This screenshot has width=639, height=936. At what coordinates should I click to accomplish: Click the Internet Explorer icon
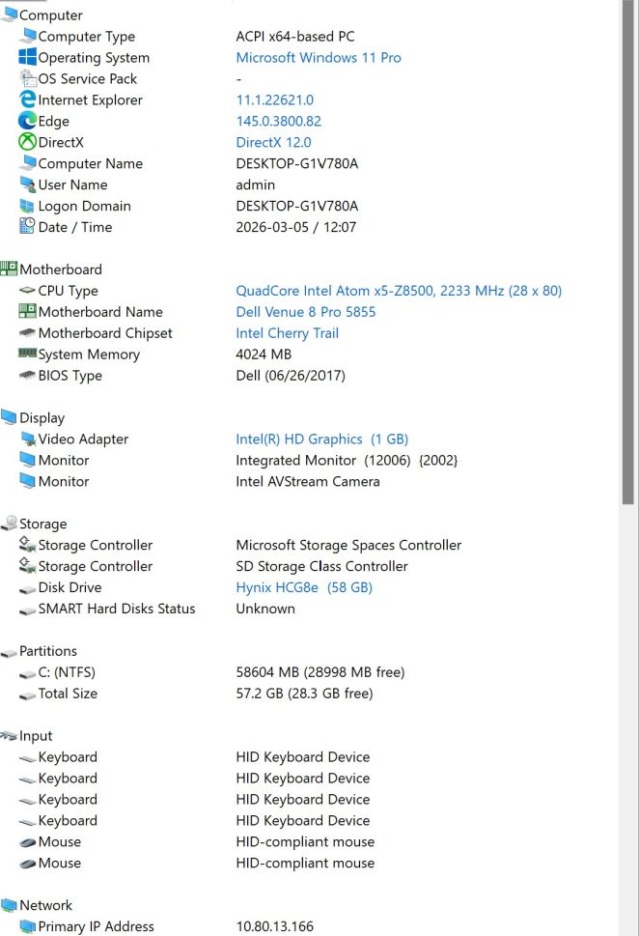pyautogui.click(x=27, y=100)
